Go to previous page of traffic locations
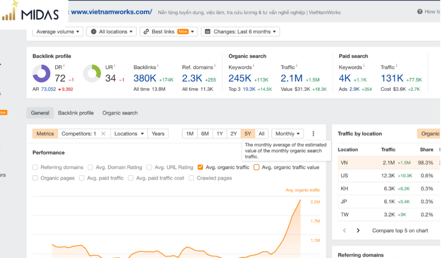Screen dimensions: 443x258 coord(344,230)
